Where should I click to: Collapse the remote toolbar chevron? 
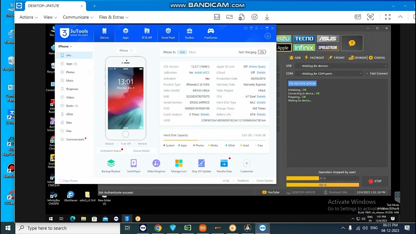pyautogui.click(x=400, y=17)
